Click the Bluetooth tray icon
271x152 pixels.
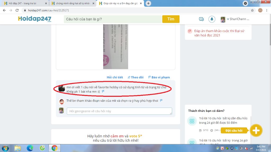click(x=232, y=148)
